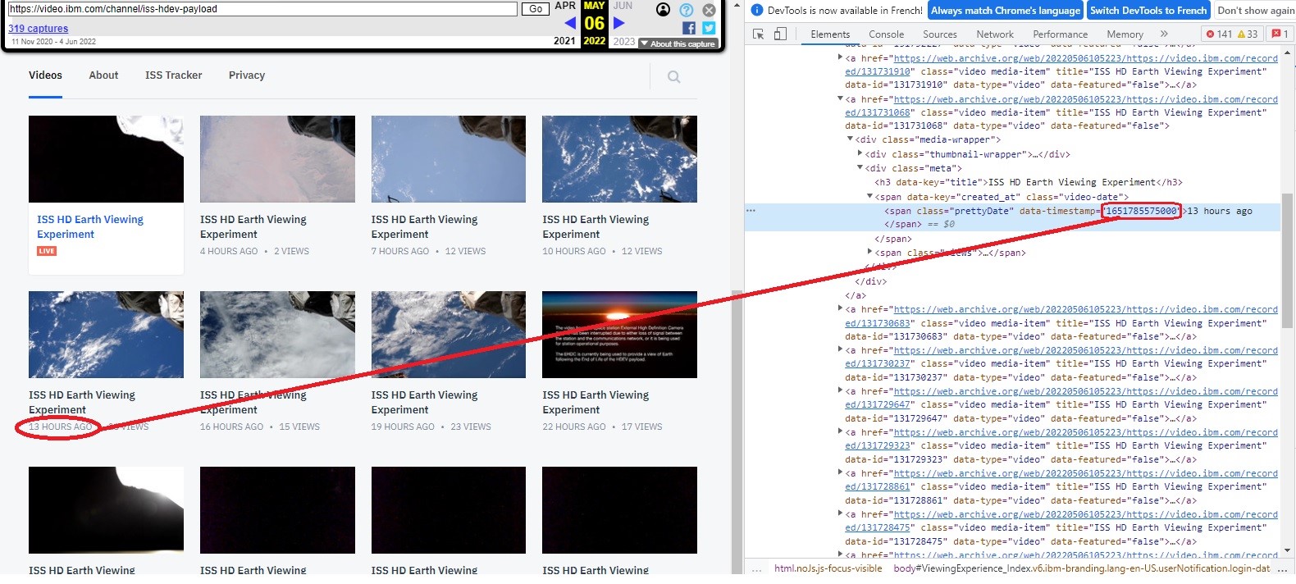
Task: Click the Wayback URL input field
Action: (262, 9)
